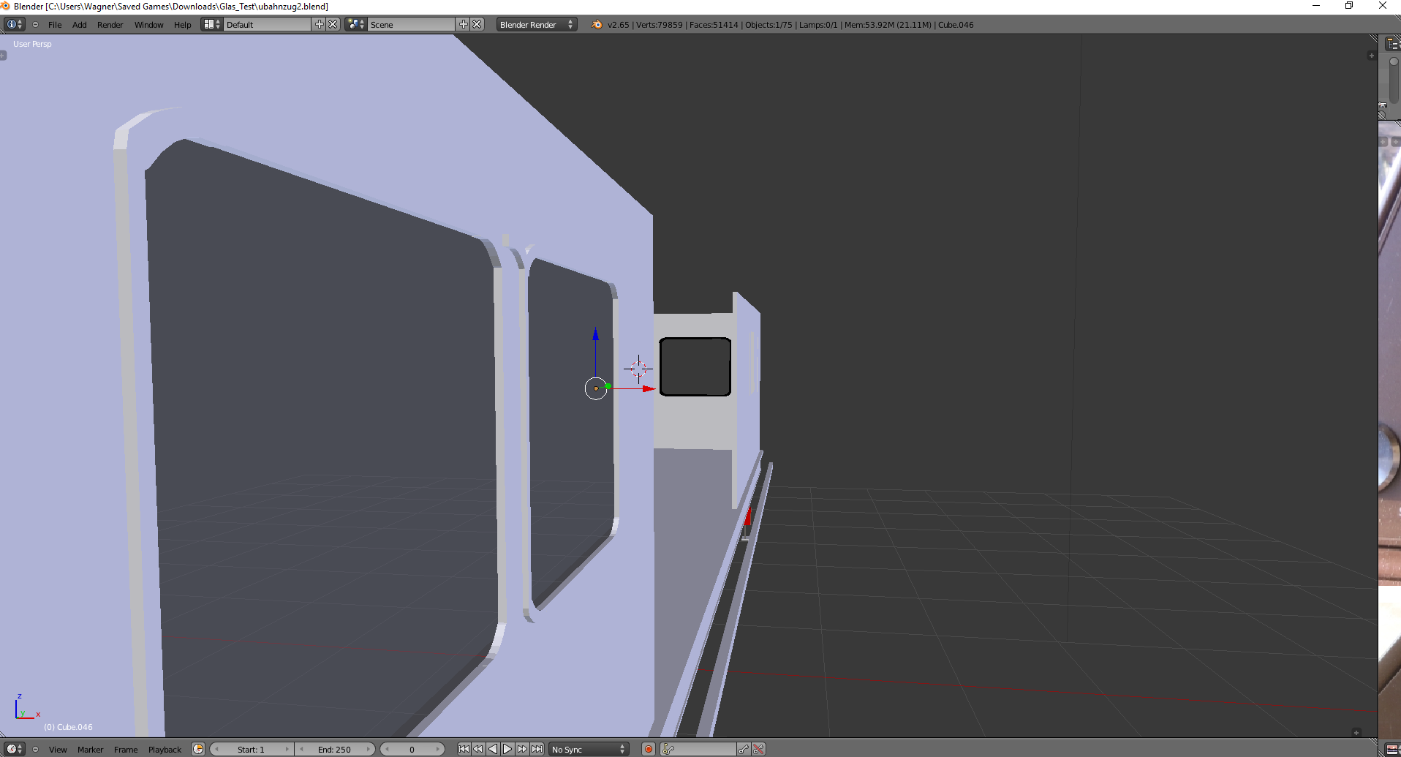1401x757 pixels.
Task: Click the blue Z-axis manipulator arrow
Action: pos(595,335)
